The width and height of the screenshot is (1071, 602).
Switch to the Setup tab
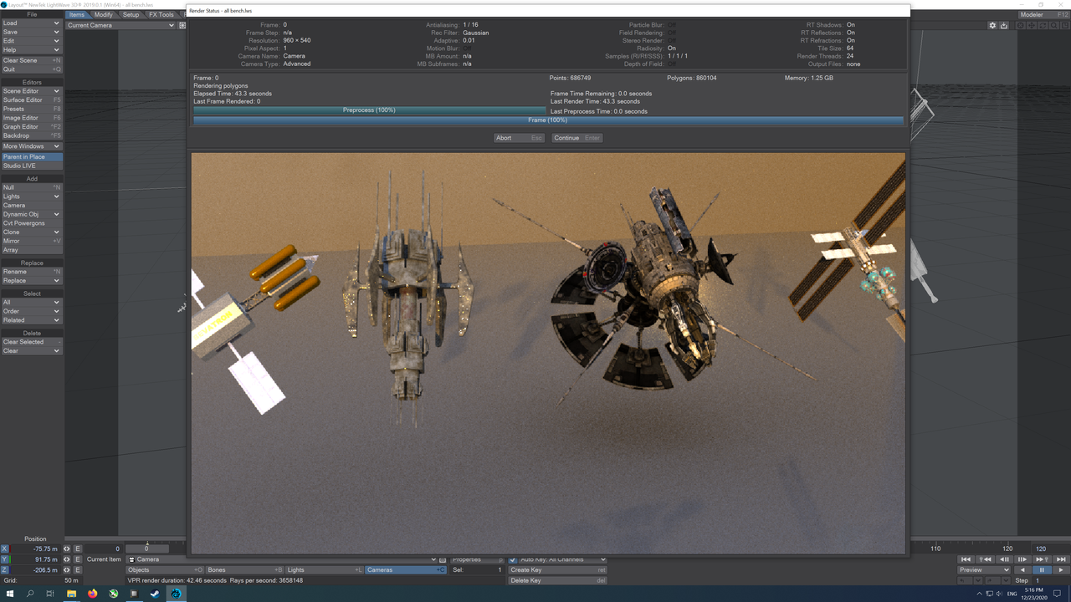131,13
